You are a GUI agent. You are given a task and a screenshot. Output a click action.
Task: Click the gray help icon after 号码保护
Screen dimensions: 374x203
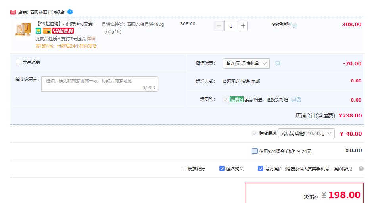tap(361, 169)
